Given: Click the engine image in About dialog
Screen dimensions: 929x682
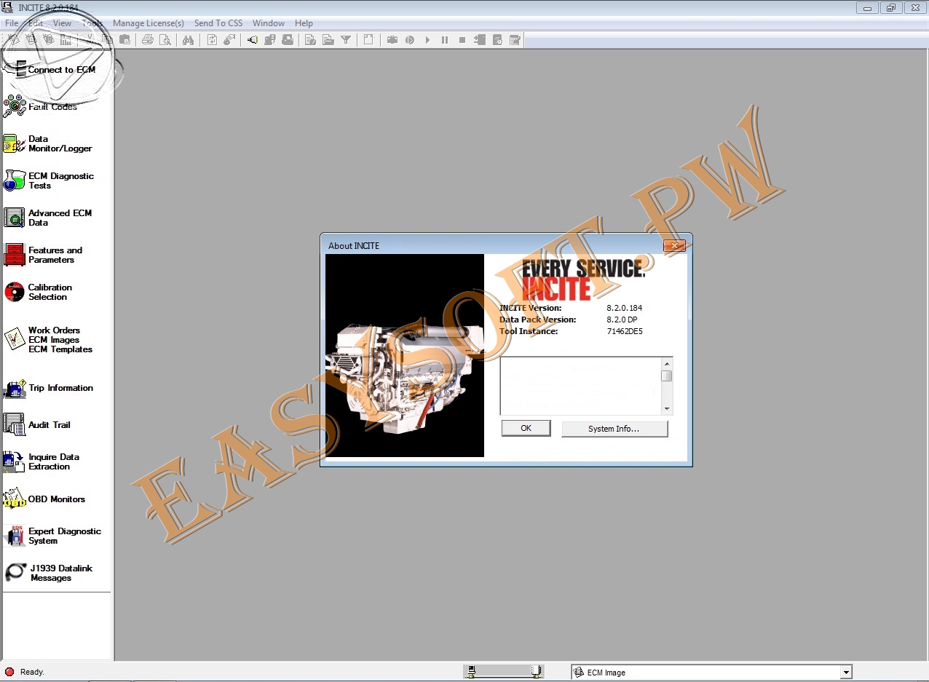Looking at the screenshot, I should (x=405, y=355).
